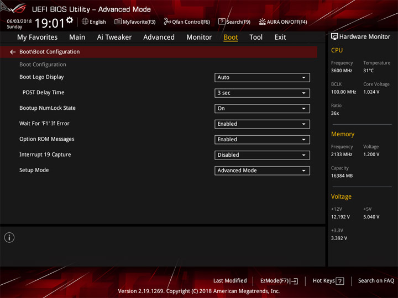Click the Qfan Control fan icon
The width and height of the screenshot is (398, 298).
click(167, 22)
